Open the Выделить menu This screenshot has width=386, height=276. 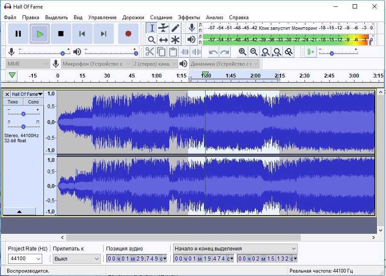pos(56,17)
